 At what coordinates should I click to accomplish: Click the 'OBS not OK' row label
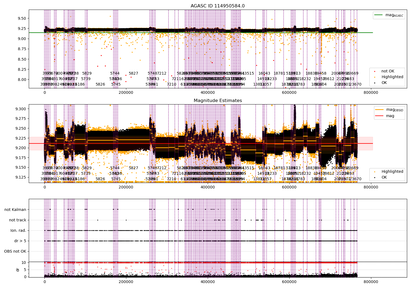[15, 251]
